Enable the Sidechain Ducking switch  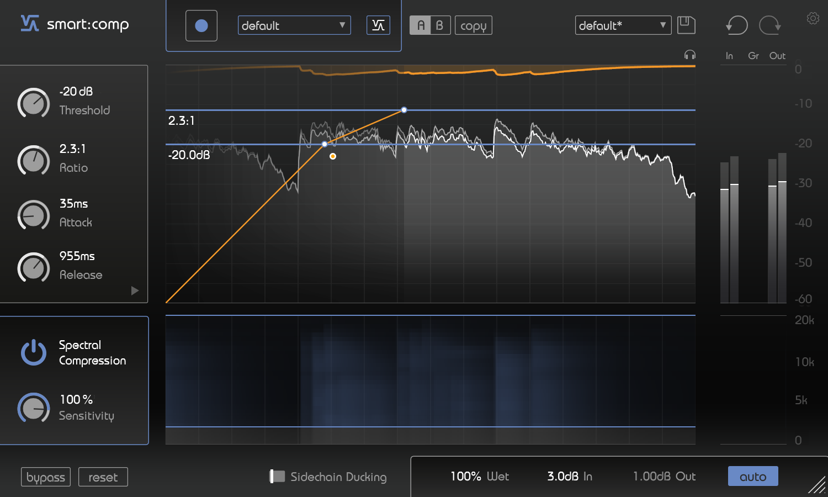click(277, 477)
